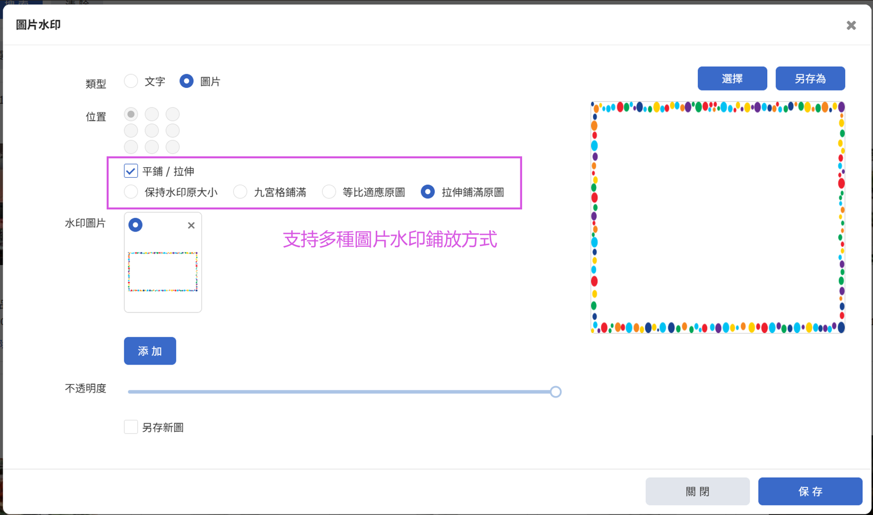Select the 圖片 type radio button

pyautogui.click(x=186, y=81)
